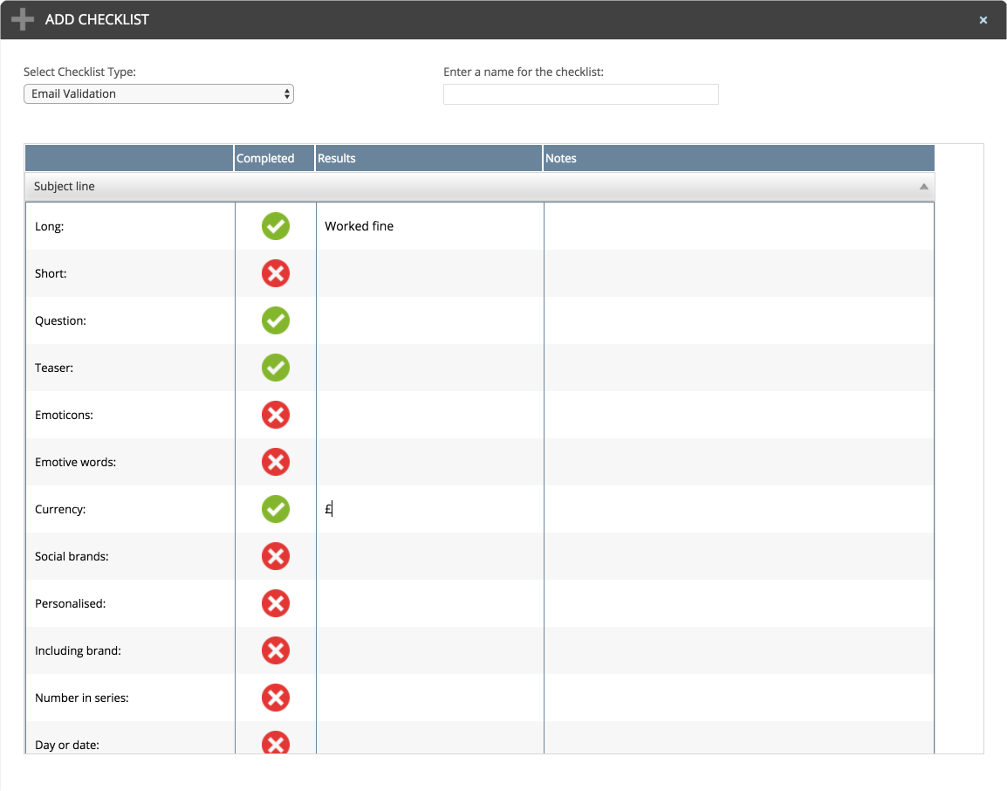Click the Teaser row green checkmark icon
1007x791 pixels.
pos(276,368)
